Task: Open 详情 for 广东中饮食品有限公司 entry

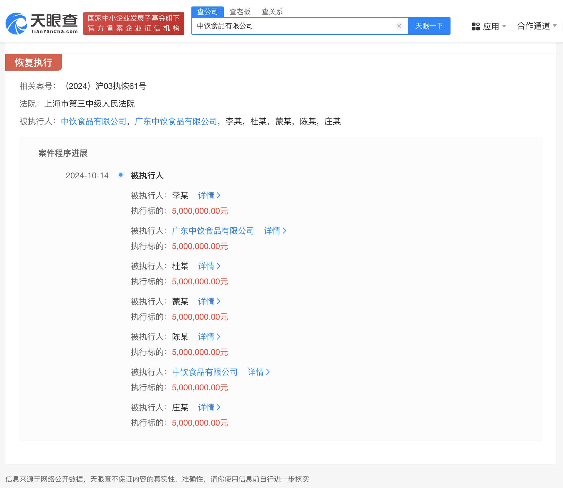Action: pyautogui.click(x=275, y=231)
